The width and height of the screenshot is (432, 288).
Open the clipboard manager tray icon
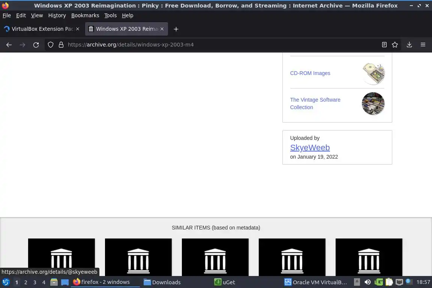(389, 282)
